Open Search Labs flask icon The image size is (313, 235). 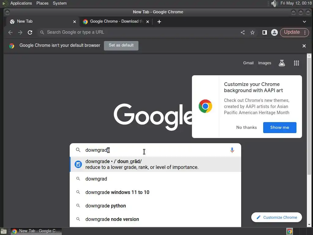point(282,63)
